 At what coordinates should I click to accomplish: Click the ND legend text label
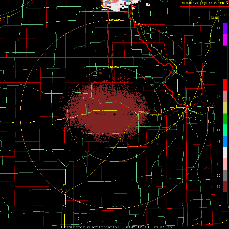pos(218,198)
